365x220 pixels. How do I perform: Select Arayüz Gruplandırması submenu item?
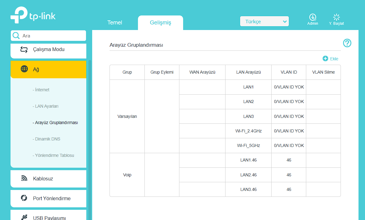tap(55, 123)
